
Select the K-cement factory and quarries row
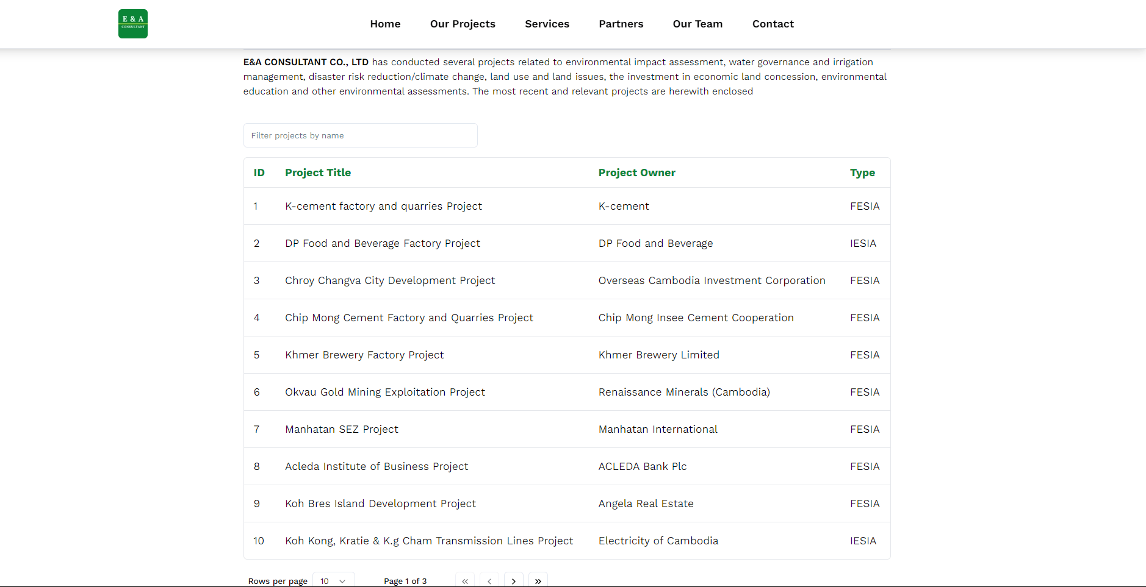click(x=383, y=206)
